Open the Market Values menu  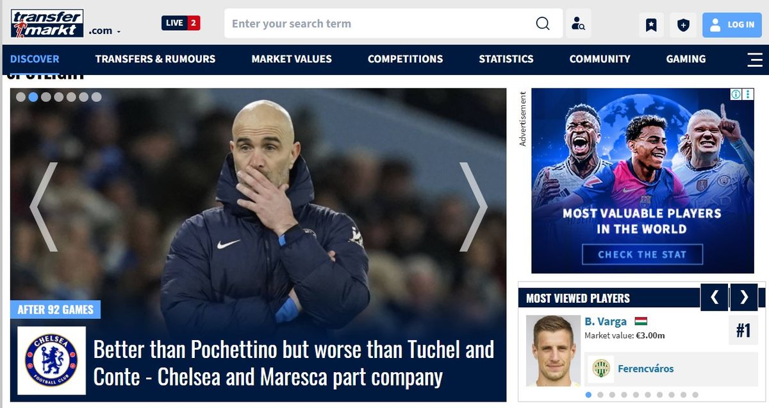tap(292, 59)
